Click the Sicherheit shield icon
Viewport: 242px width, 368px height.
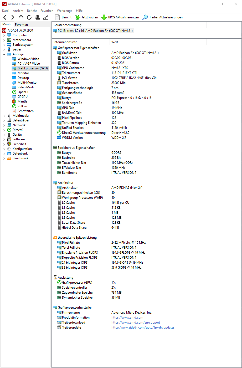click(x=9, y=144)
